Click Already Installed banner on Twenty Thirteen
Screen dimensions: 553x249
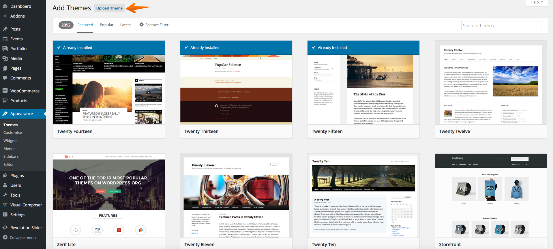(236, 47)
